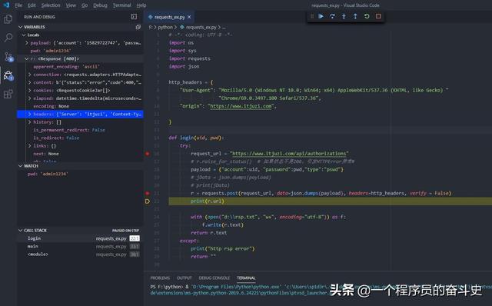The width and height of the screenshot is (492, 306).
Task: Collapse the Locals scope
Action: click(x=24, y=35)
